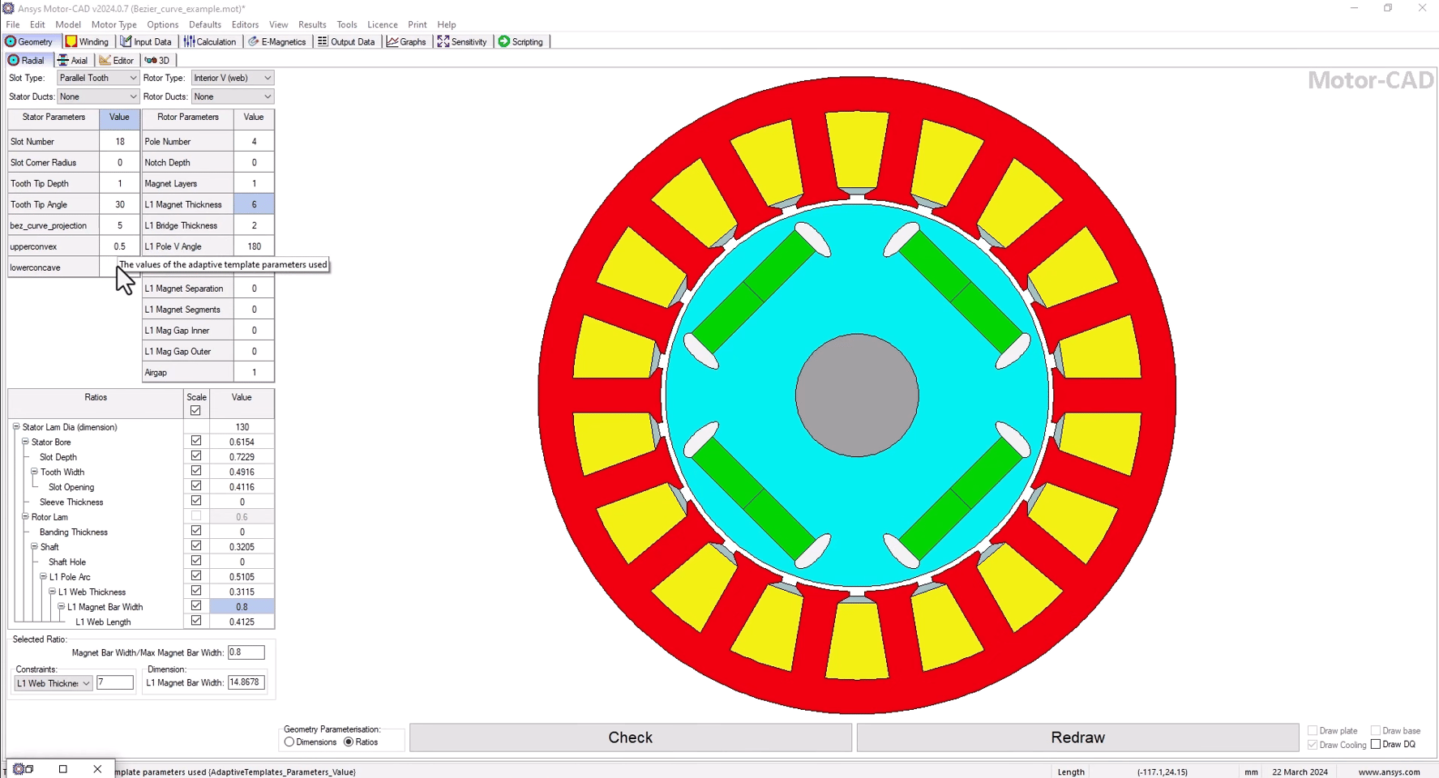This screenshot has width=1439, height=778.
Task: Change Stator Ducts using its dropdown
Action: click(x=96, y=96)
